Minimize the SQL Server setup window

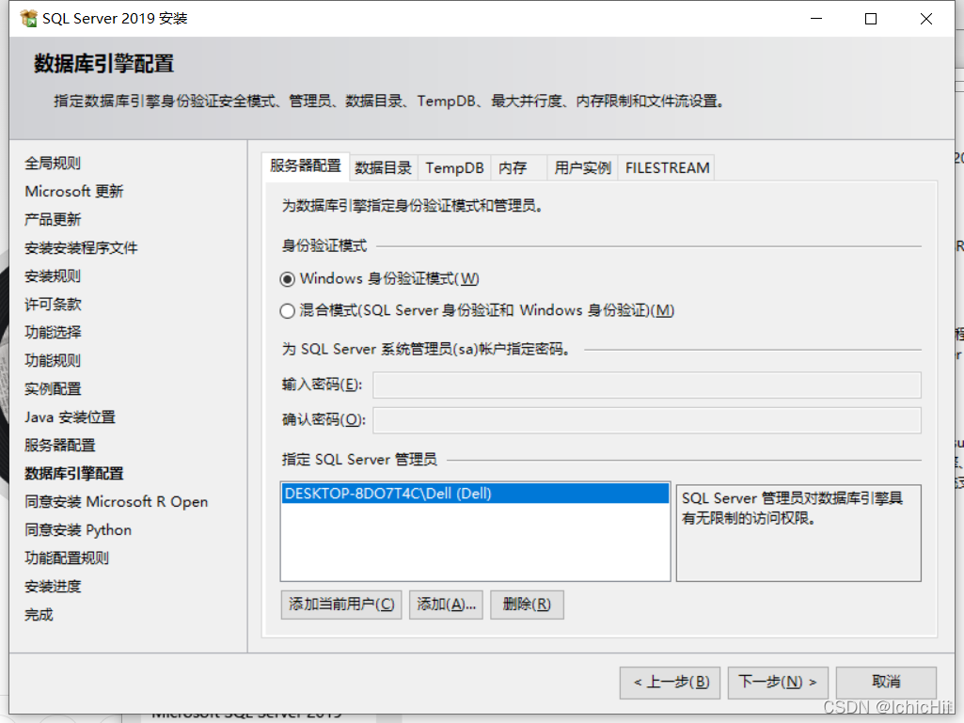point(816,19)
